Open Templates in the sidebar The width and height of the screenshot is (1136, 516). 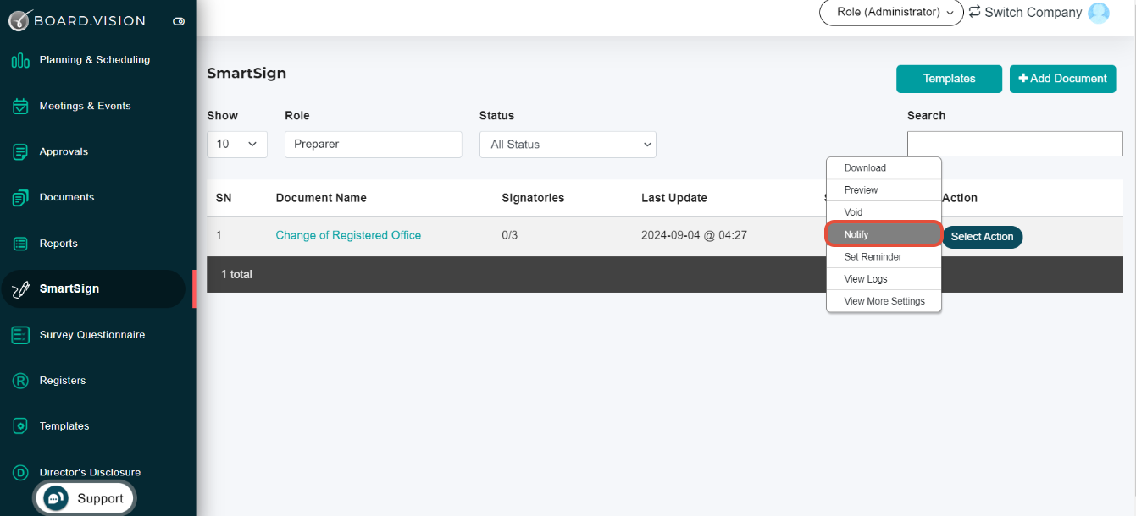(x=64, y=426)
